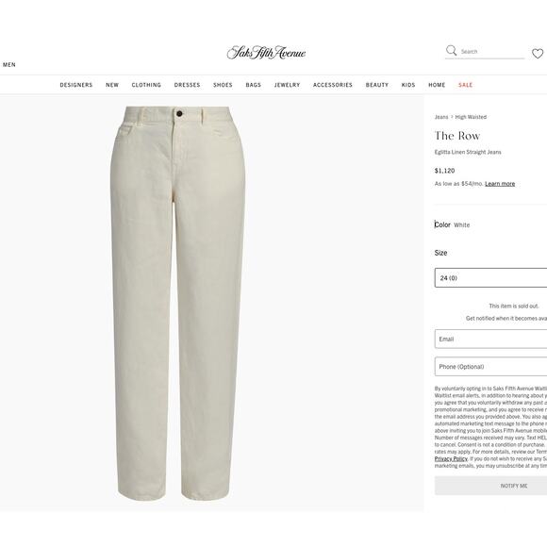Open the DESIGNERS menu
This screenshot has width=547, height=547.
coord(76,85)
